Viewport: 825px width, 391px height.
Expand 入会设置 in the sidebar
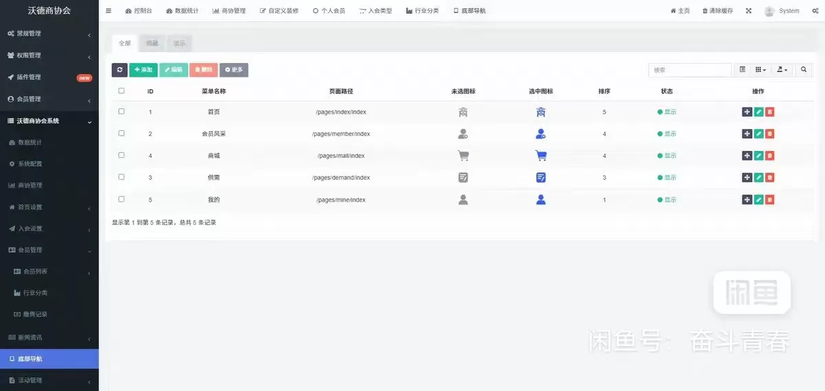point(49,228)
